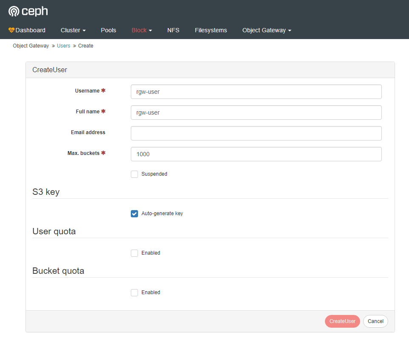The width and height of the screenshot is (409, 340).
Task: Open the Object Gateway dropdown menu
Action: click(266, 30)
